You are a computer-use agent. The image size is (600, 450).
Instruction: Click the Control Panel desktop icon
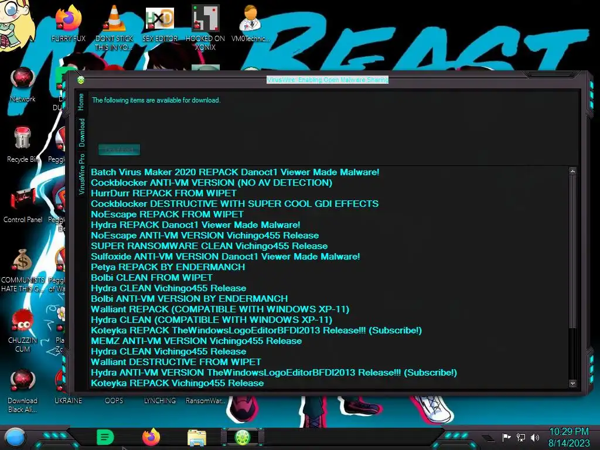[23, 199]
